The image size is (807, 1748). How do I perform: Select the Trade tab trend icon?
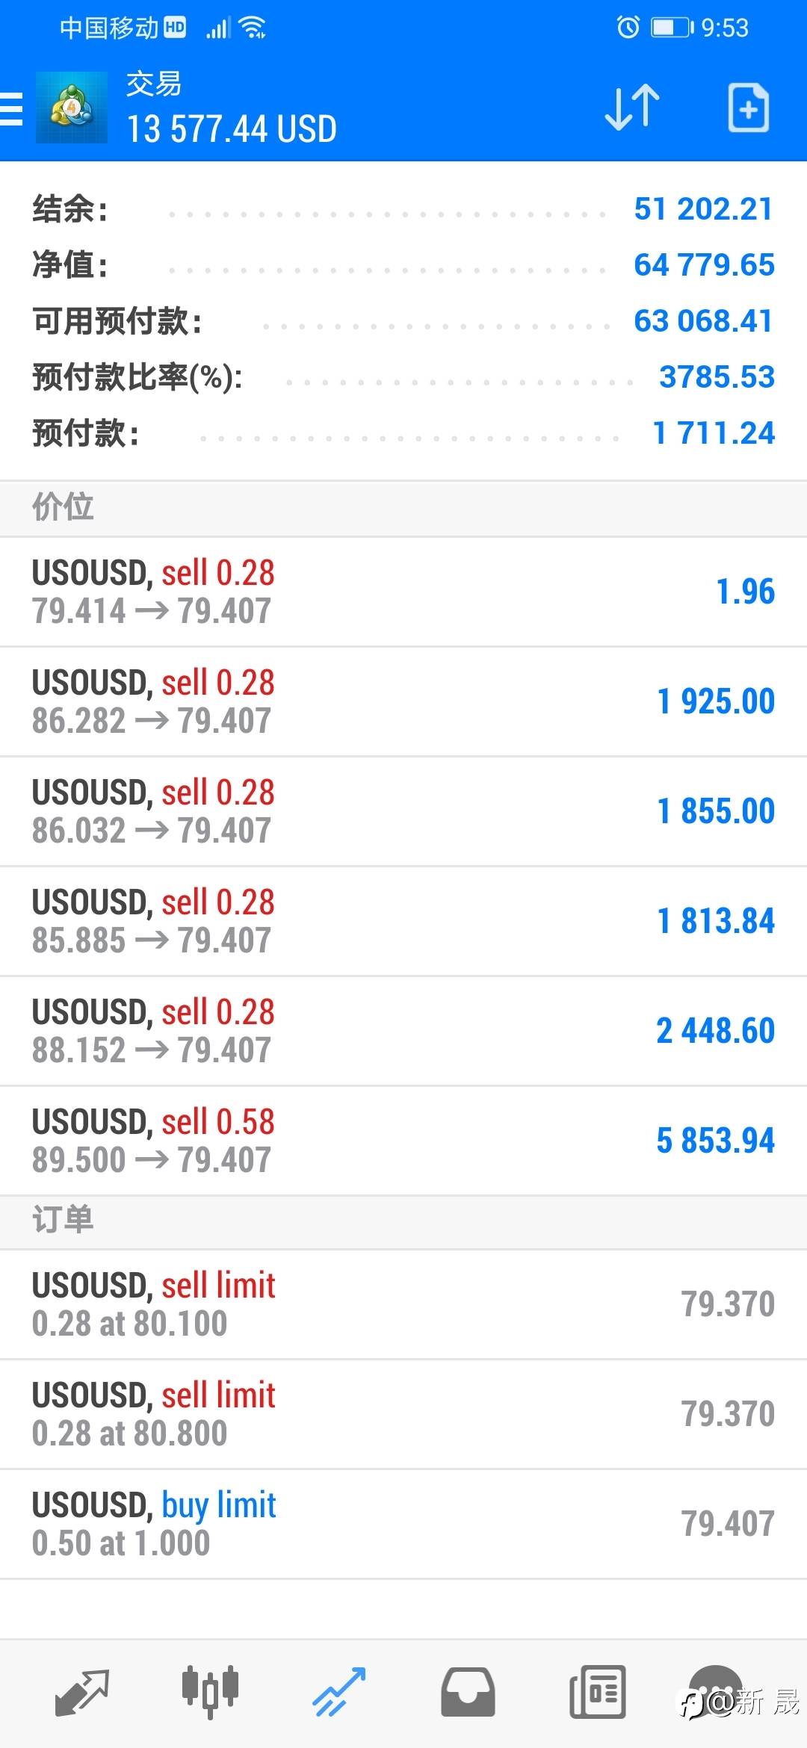(338, 1691)
